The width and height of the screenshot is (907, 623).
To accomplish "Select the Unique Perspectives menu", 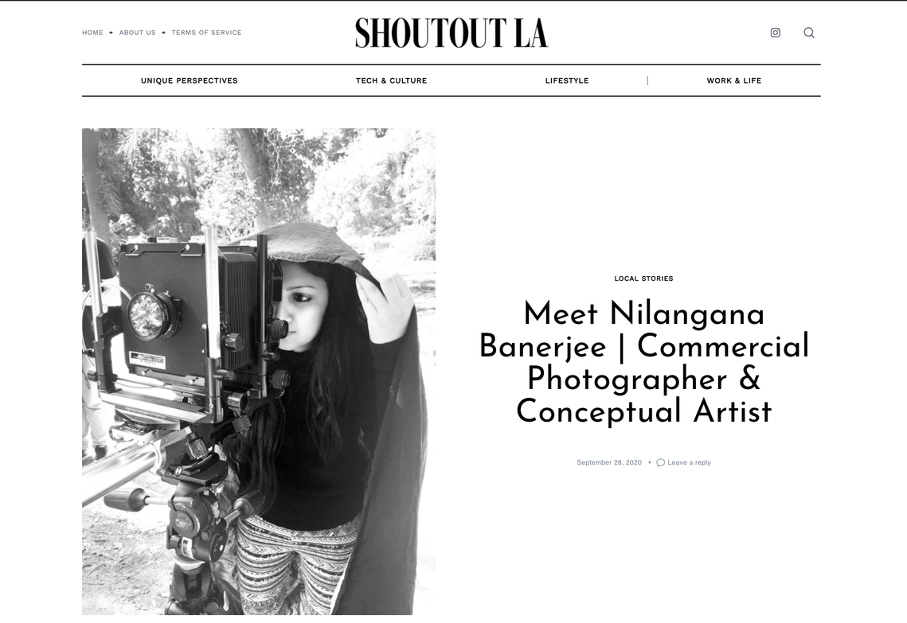I will pos(190,80).
